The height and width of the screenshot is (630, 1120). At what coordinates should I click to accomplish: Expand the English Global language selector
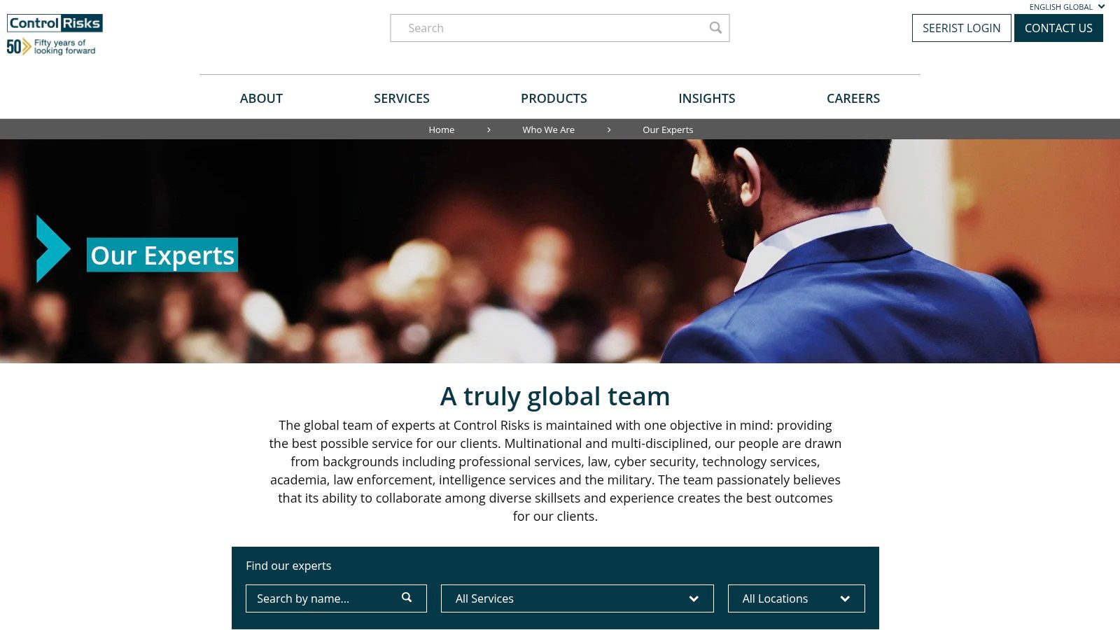point(1067,7)
